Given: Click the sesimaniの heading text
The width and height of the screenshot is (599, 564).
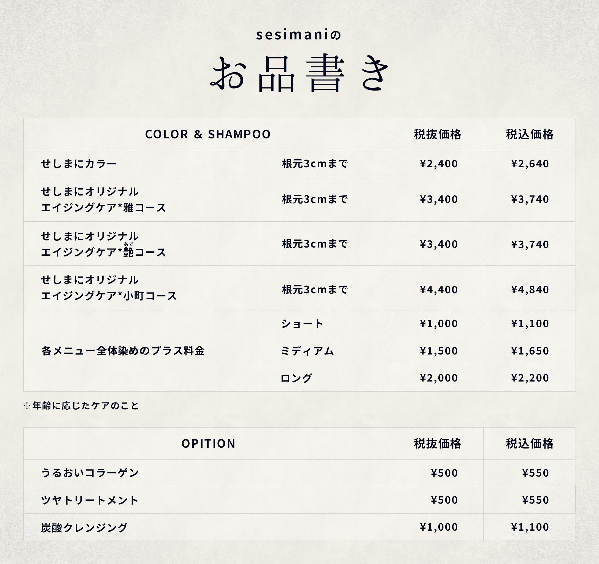Looking at the screenshot, I should point(298,35).
